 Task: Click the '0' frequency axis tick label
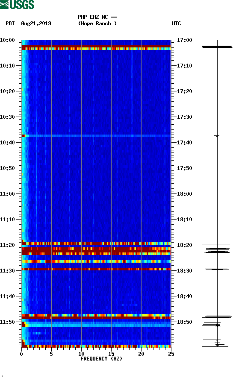tap(21, 354)
